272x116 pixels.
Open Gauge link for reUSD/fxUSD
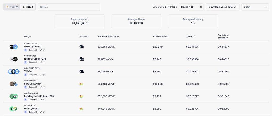tap(33, 112)
